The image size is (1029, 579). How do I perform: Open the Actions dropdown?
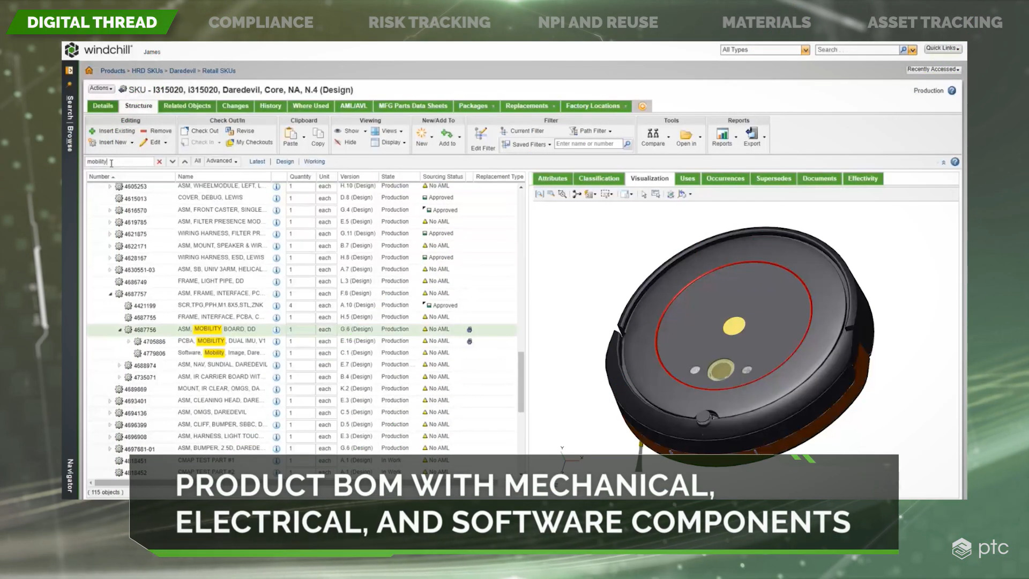click(101, 88)
